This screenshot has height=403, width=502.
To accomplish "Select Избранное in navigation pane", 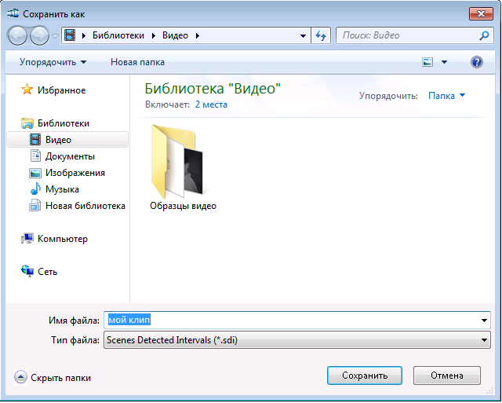I will (x=61, y=90).
